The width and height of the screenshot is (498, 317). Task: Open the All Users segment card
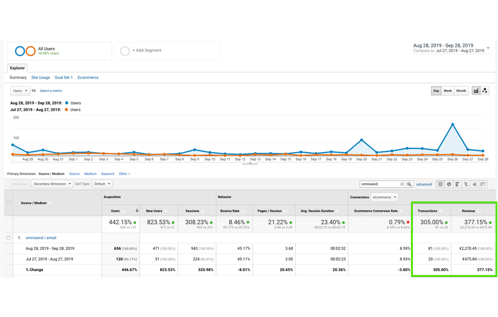point(60,51)
